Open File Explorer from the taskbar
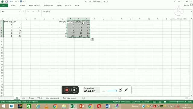Image resolution: width=193 pixels, height=109 pixels. coord(64,106)
